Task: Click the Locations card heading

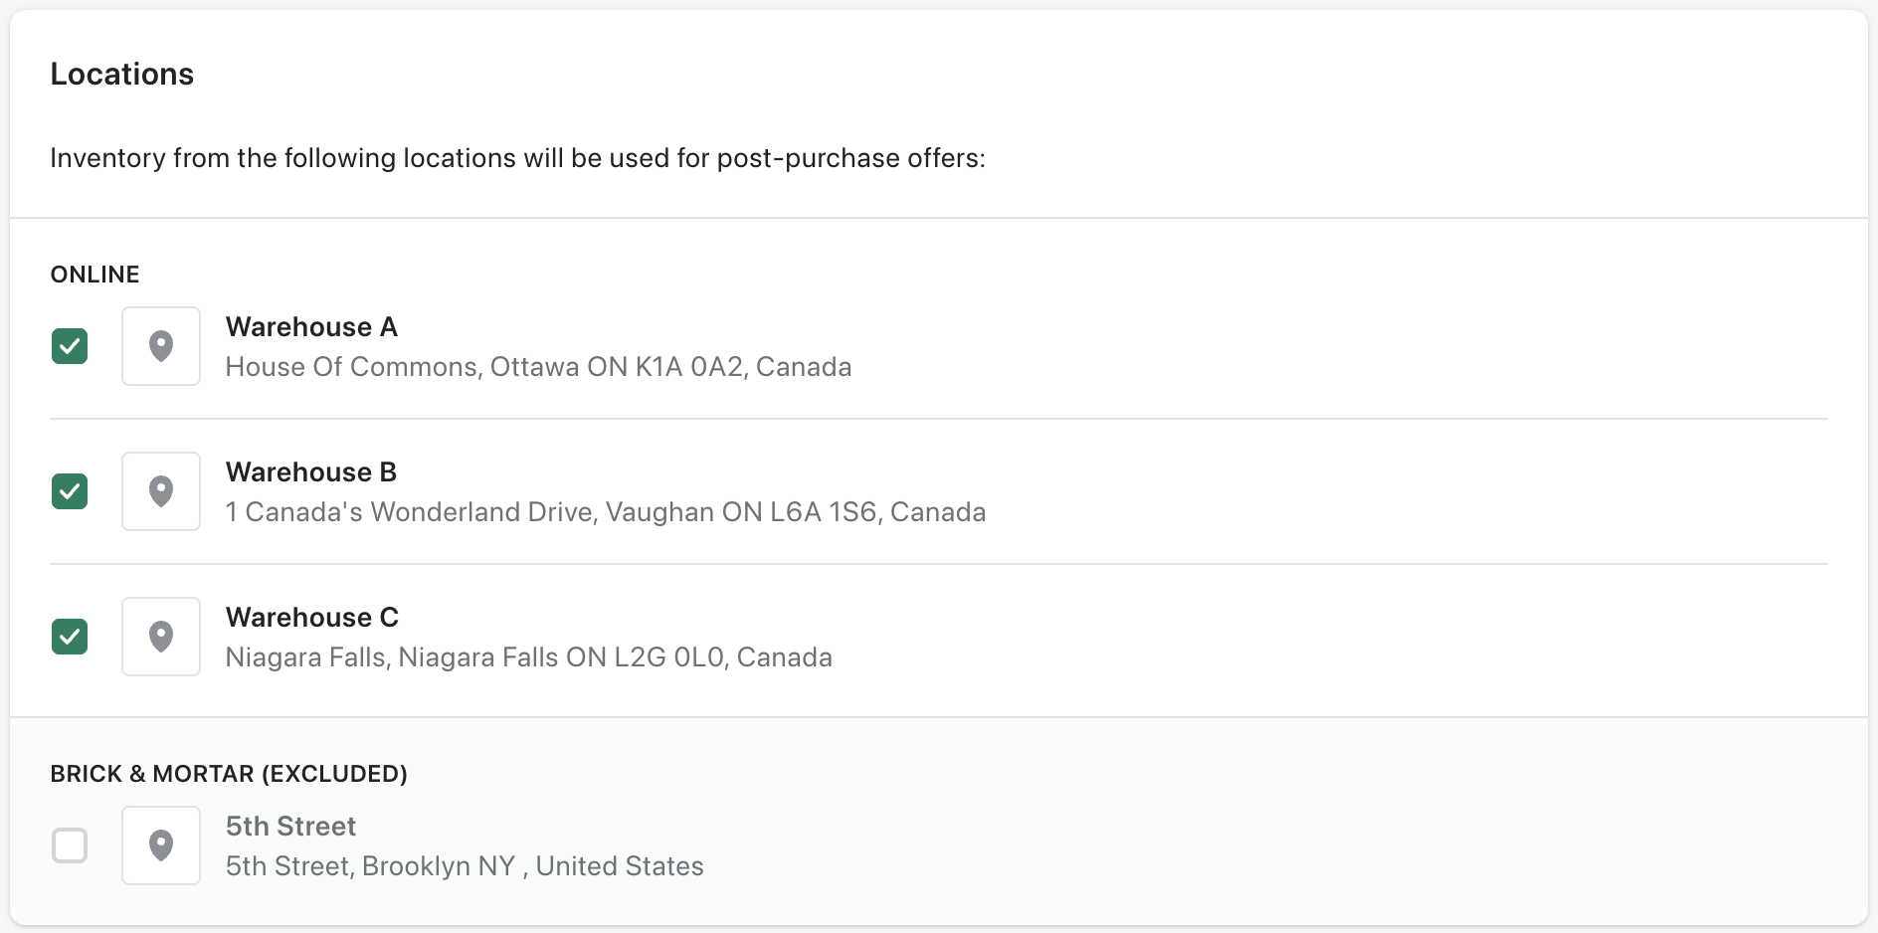Action: click(122, 75)
